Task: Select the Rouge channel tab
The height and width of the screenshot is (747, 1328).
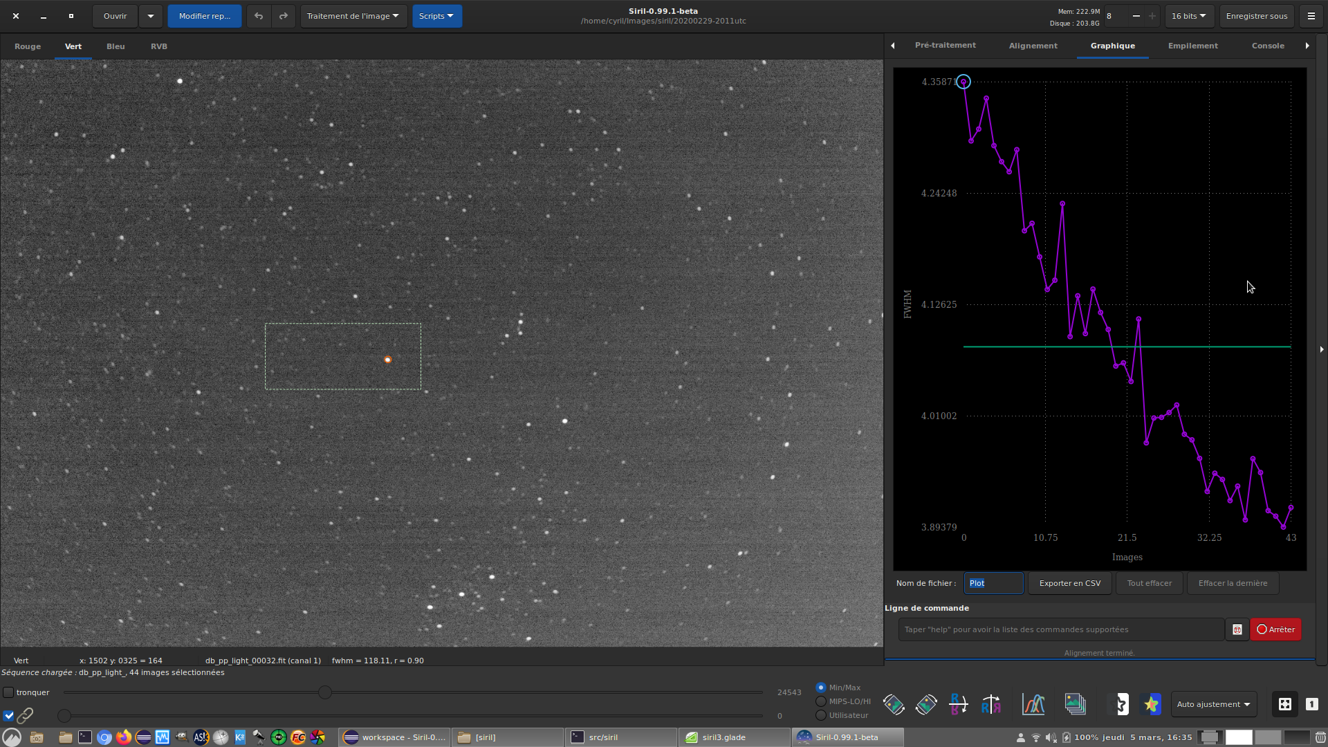Action: pos(28,46)
